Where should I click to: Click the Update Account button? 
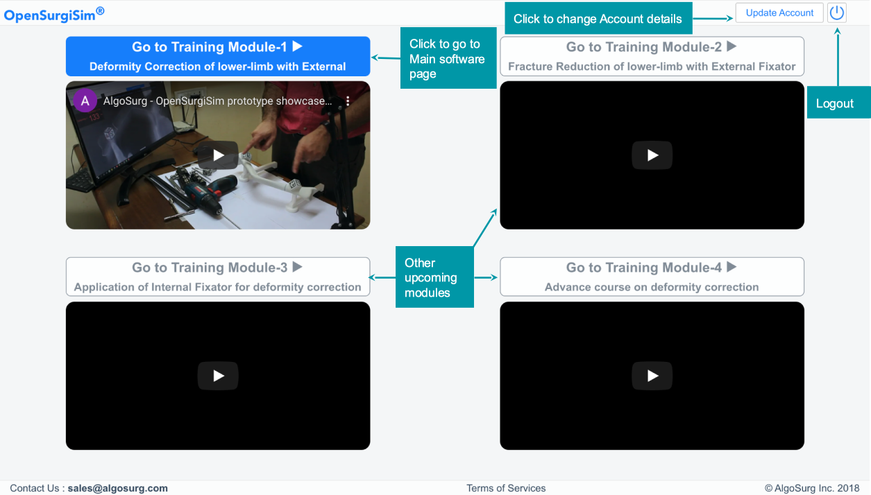[x=779, y=13]
